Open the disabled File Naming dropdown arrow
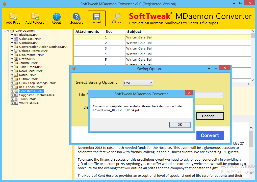The width and height of the screenshot is (257, 182). [221, 95]
